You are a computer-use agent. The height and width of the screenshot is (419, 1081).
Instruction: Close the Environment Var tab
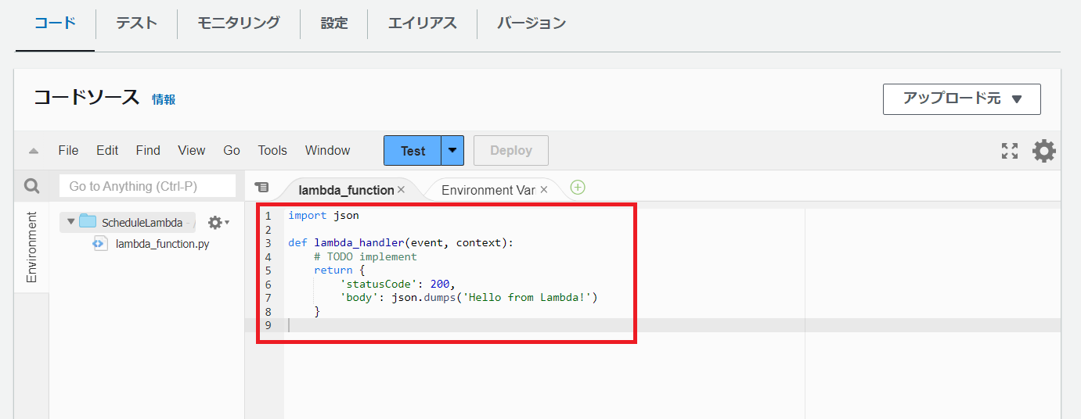544,190
